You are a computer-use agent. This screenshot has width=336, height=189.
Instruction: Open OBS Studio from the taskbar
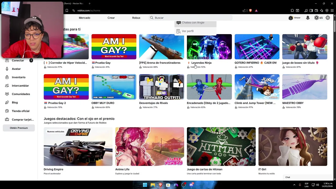(x=183, y=185)
